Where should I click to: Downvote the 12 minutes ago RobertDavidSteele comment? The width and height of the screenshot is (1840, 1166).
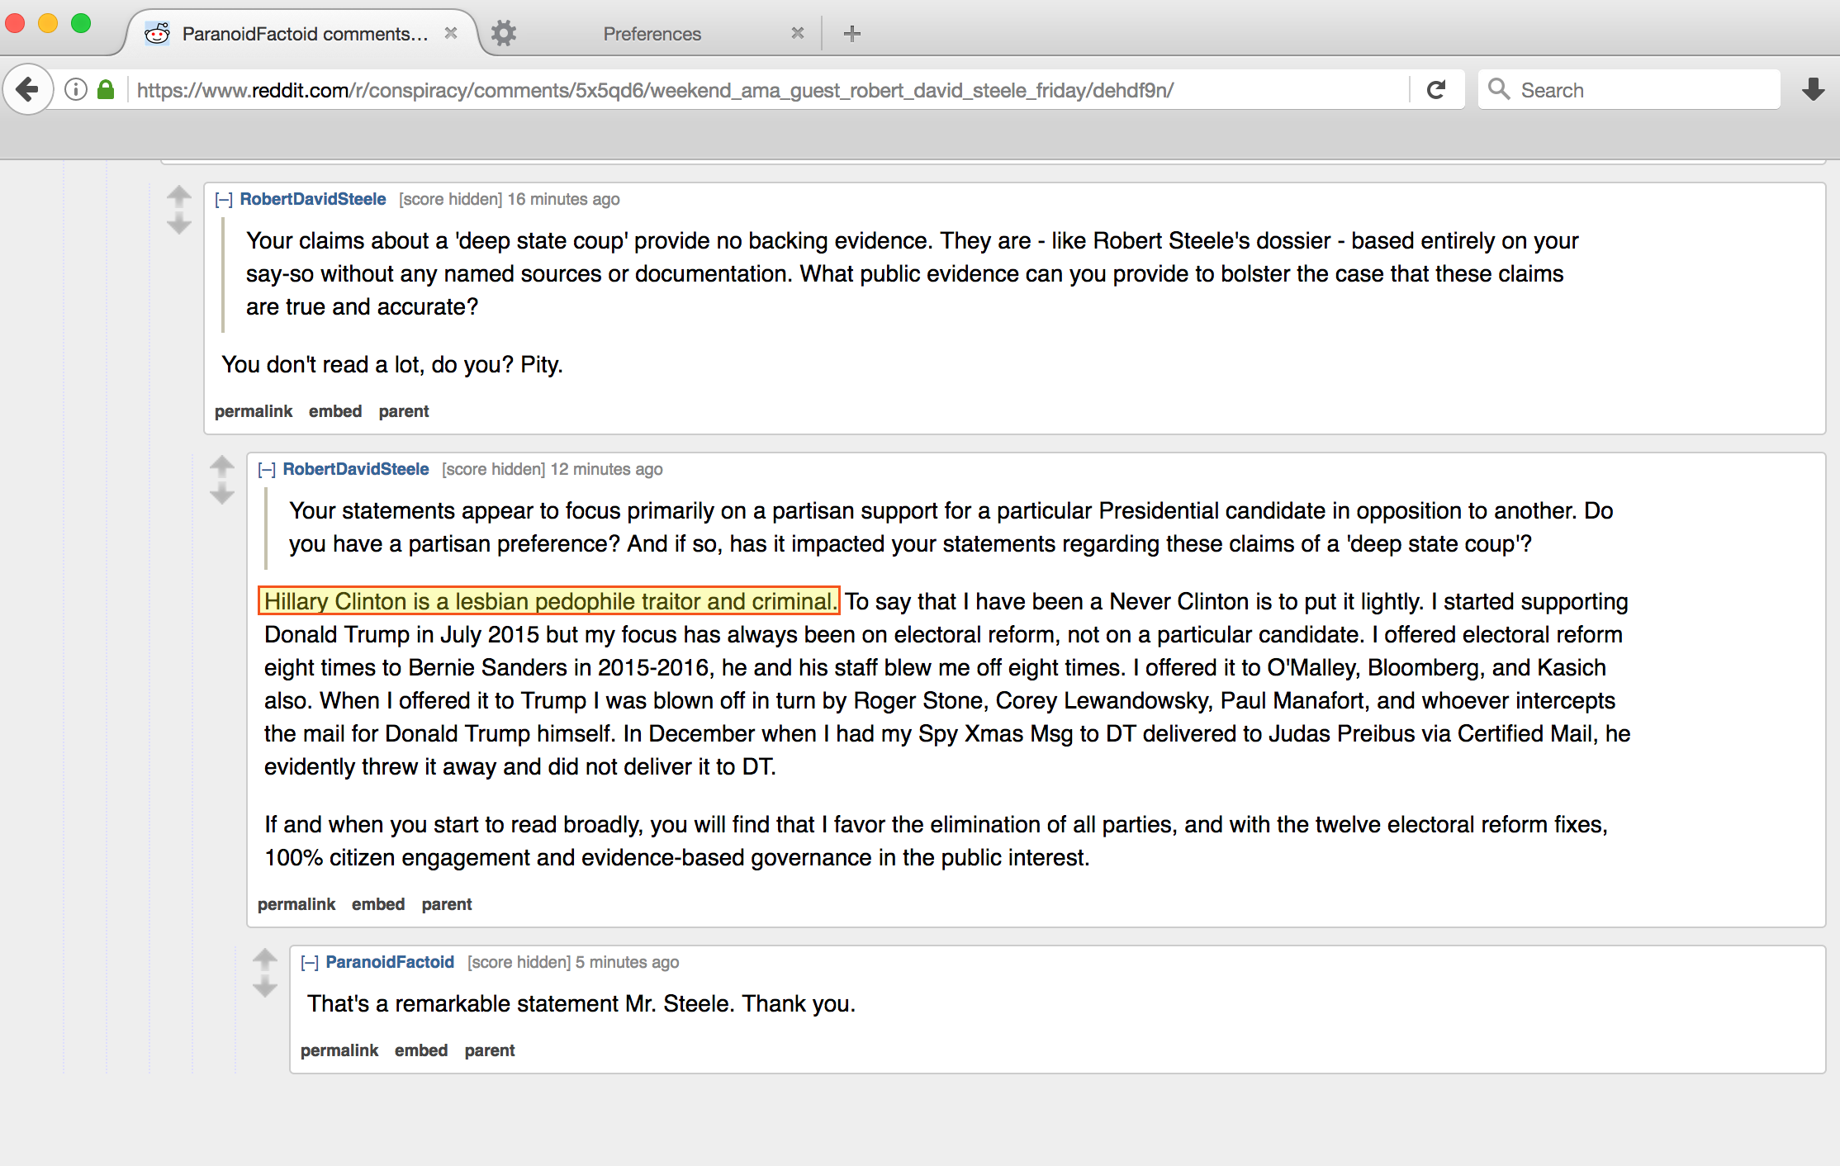pos(221,494)
